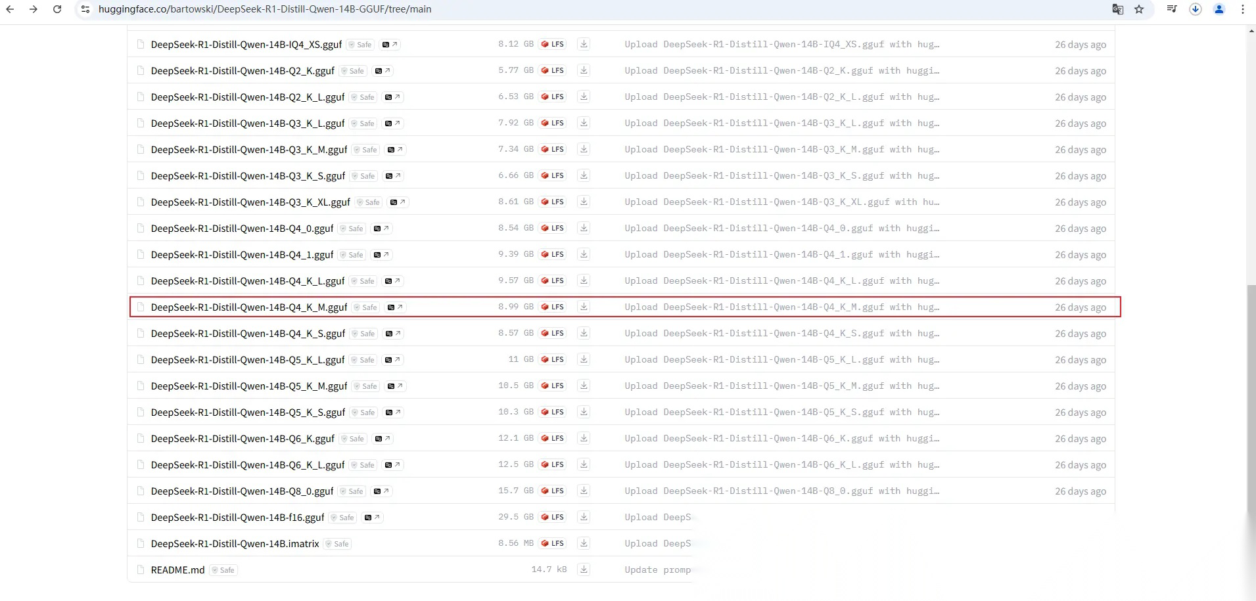Open GGUF viewer icon for Q6_K.gguf
This screenshot has width=1256, height=601.
382,439
